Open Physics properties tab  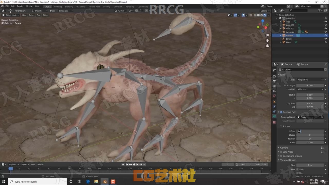[274, 107]
